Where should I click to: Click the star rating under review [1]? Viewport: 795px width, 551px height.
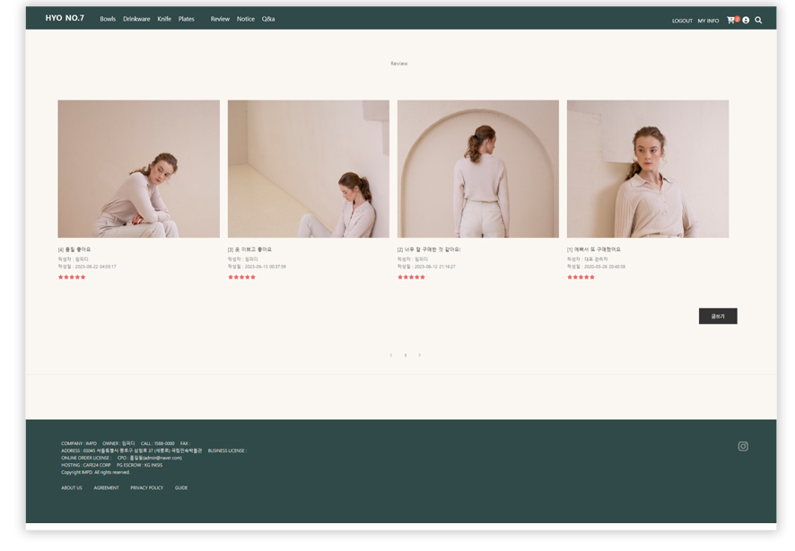coord(581,277)
